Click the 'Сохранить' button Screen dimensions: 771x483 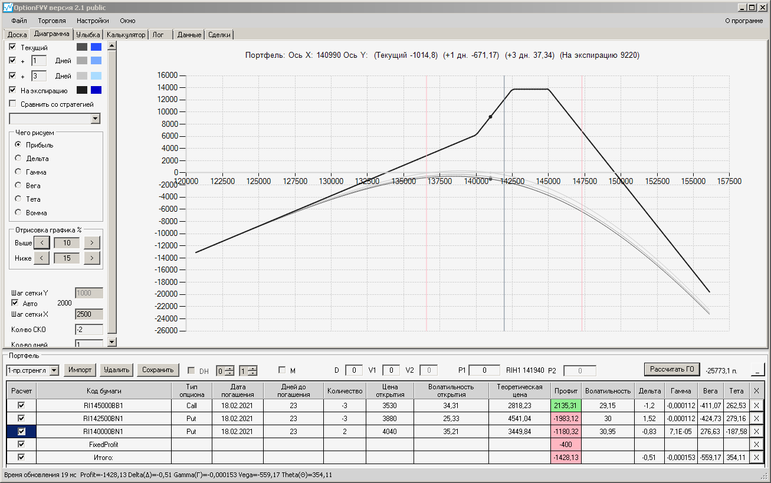click(158, 370)
